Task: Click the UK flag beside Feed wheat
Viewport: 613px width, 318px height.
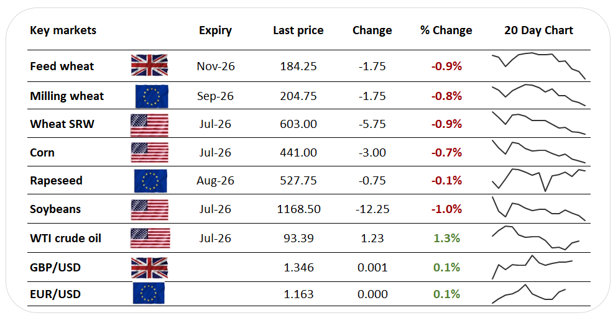Action: point(149,65)
